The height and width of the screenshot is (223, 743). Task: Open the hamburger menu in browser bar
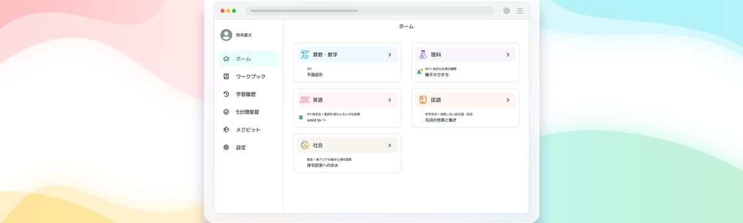[x=520, y=11]
